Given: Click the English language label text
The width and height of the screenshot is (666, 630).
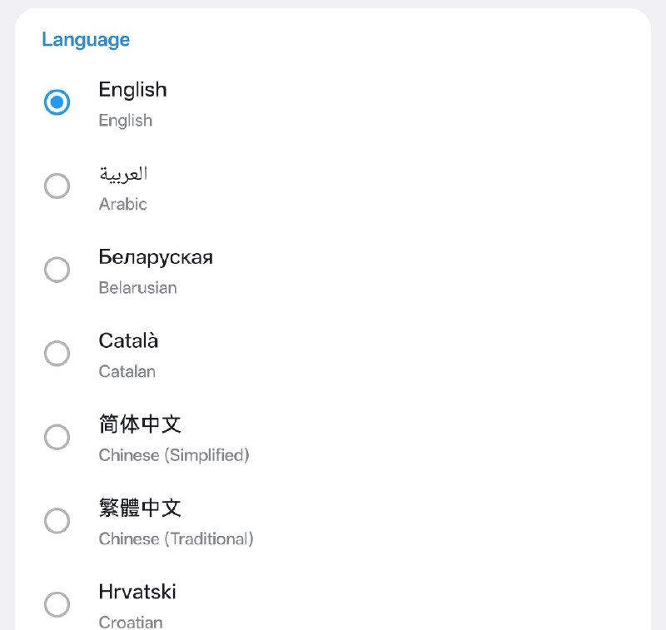Looking at the screenshot, I should pos(132,89).
